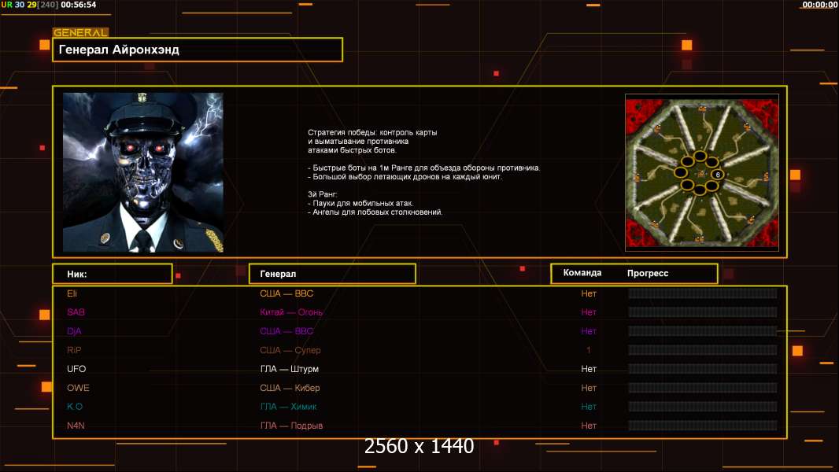This screenshot has width=839, height=472.
Task: Click N4N's loading progress bar
Action: (x=703, y=426)
